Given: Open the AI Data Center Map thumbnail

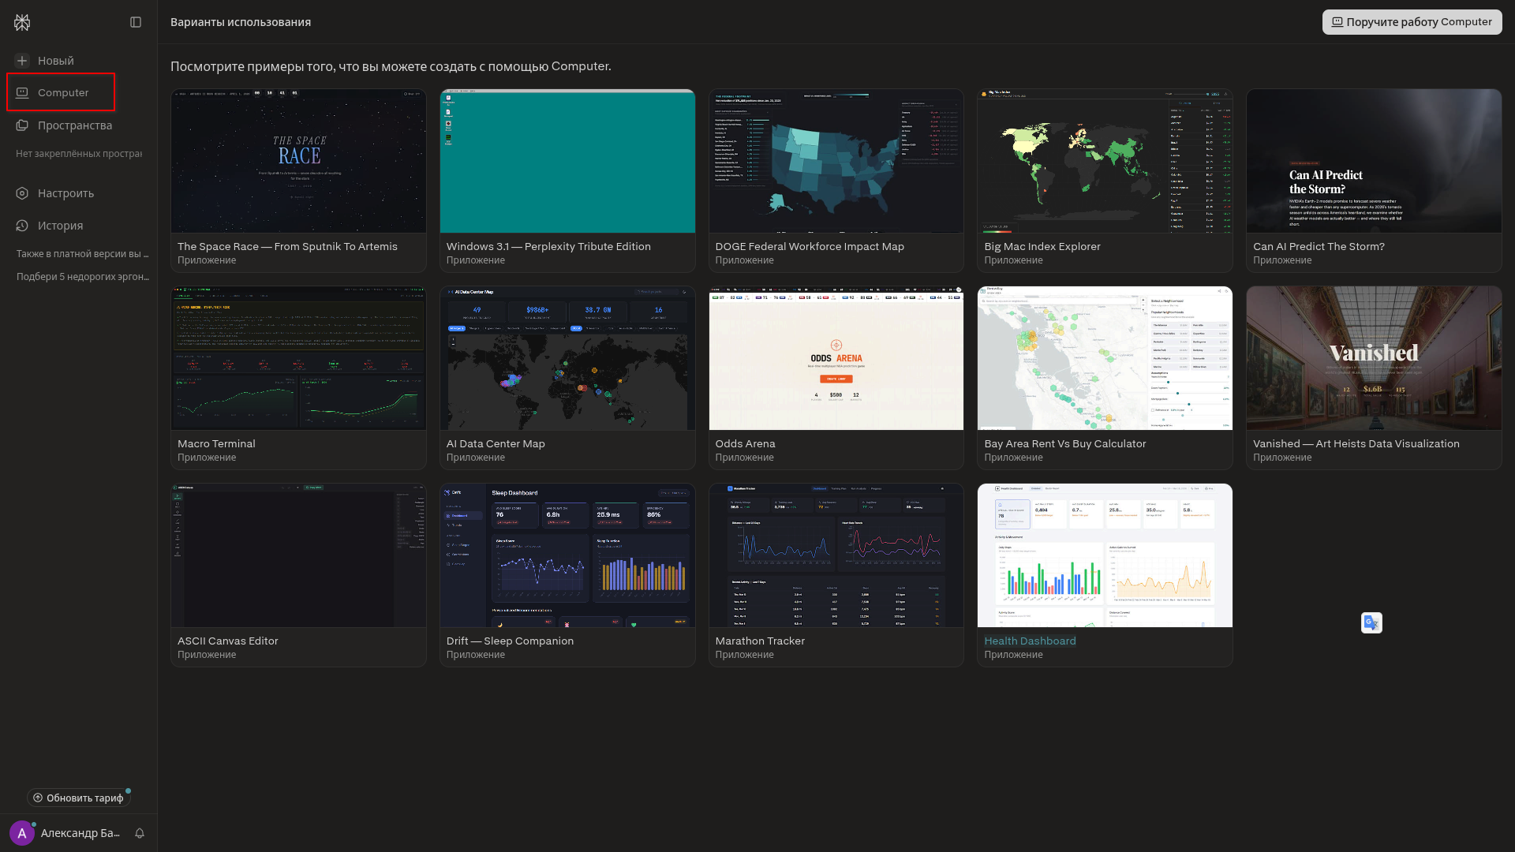Looking at the screenshot, I should (x=567, y=358).
